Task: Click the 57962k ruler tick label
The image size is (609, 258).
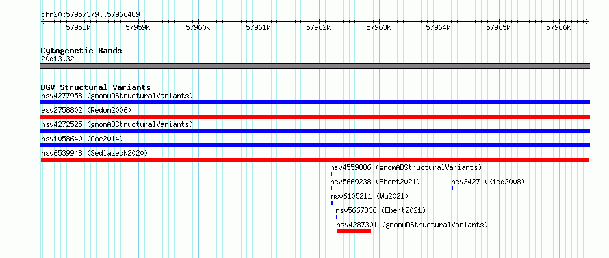Action: (318, 27)
